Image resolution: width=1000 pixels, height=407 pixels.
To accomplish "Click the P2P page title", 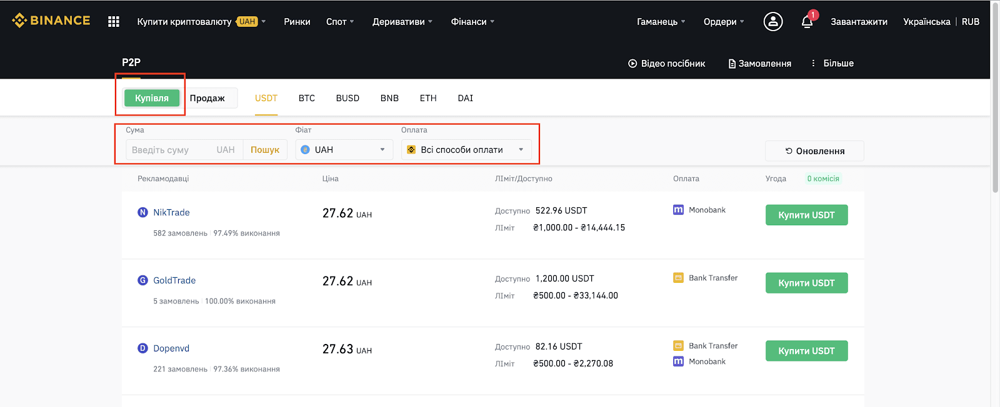I will coord(131,62).
